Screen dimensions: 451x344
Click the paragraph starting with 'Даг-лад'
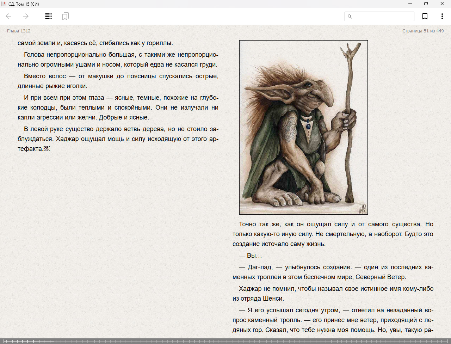[x=333, y=272]
